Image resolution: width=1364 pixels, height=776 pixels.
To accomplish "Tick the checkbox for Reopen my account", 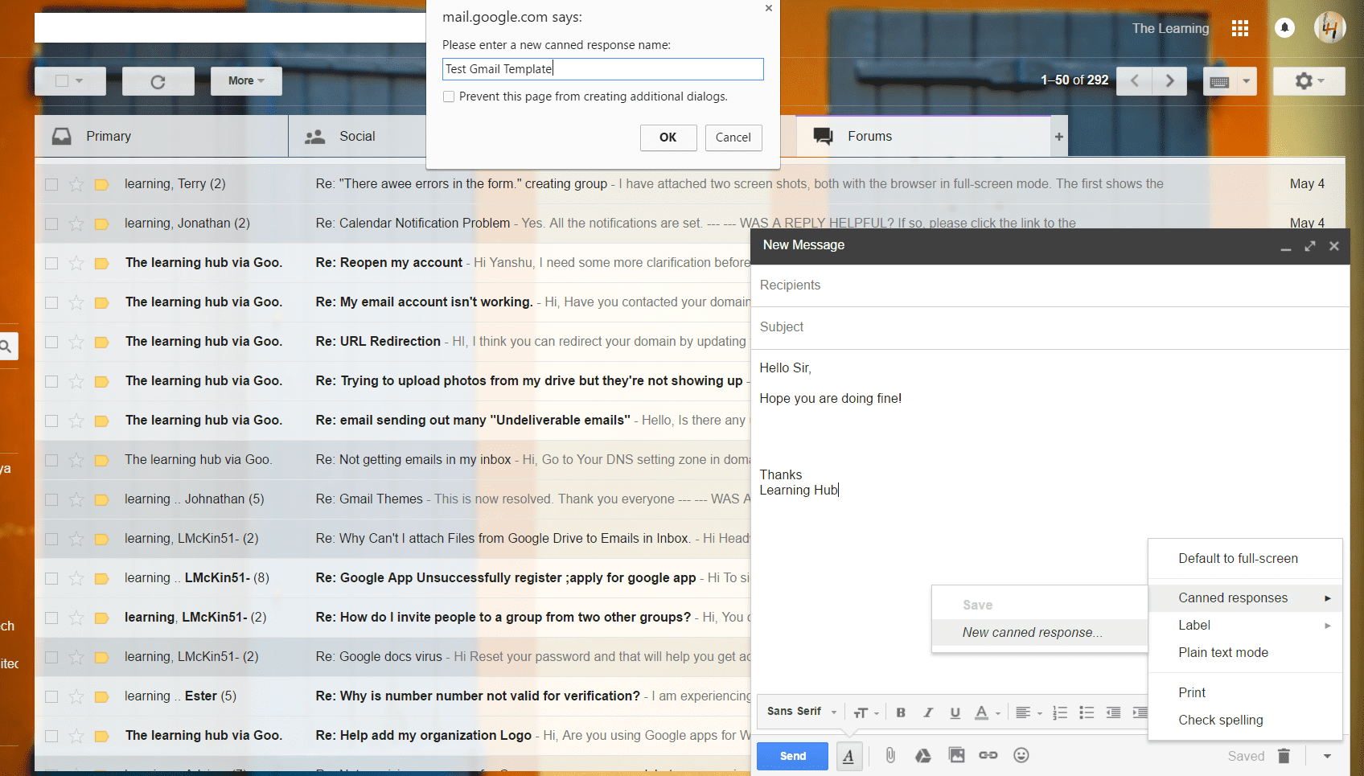I will pyautogui.click(x=51, y=263).
